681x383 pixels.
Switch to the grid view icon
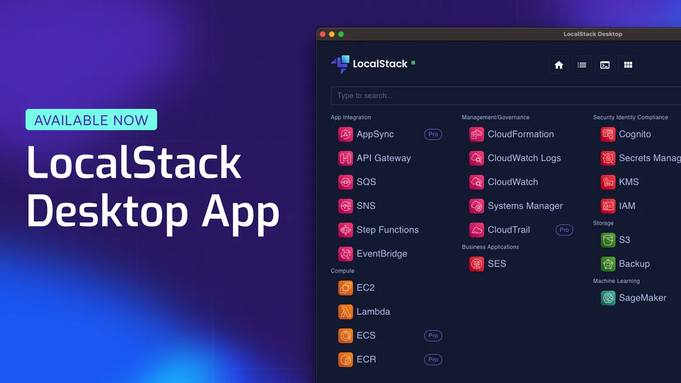(628, 65)
